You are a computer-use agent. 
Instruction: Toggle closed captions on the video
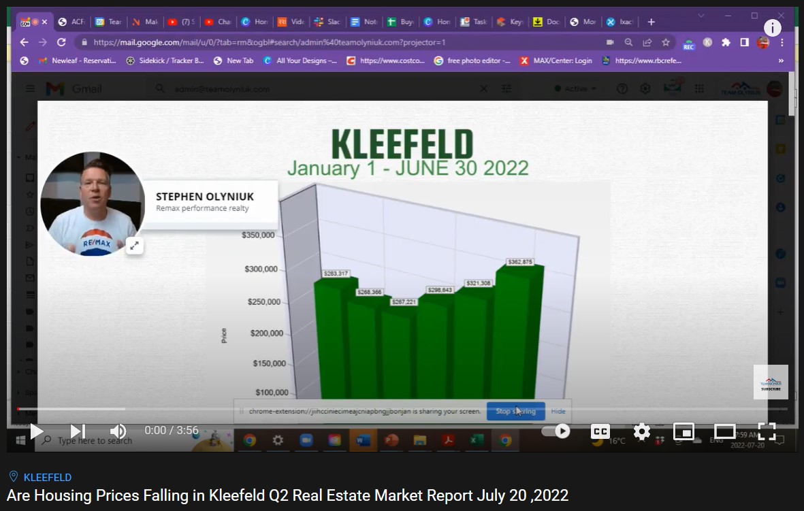pos(600,431)
